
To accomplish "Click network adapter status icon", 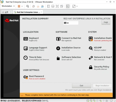I will pos(94,100).
